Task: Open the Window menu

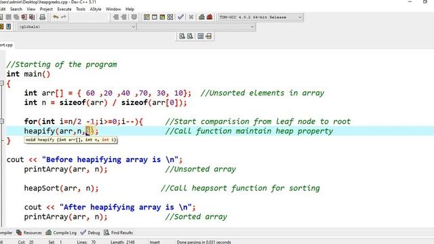Action: (113, 9)
